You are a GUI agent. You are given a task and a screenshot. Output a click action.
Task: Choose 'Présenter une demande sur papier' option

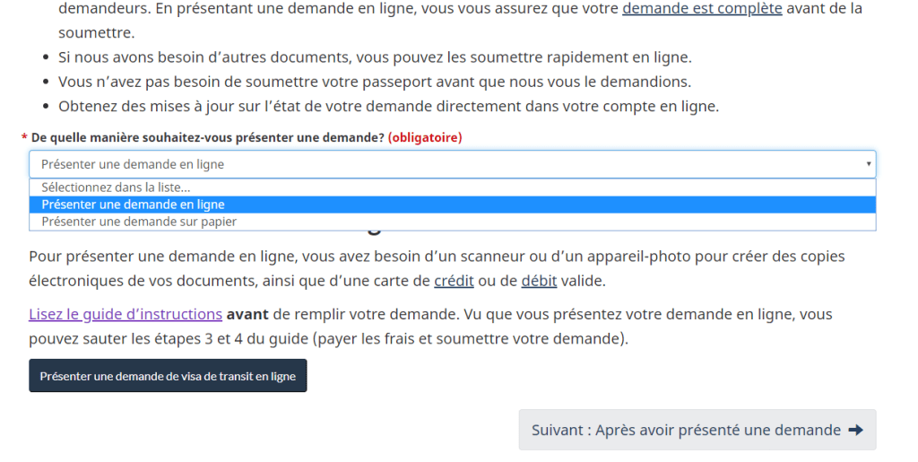pos(453,222)
